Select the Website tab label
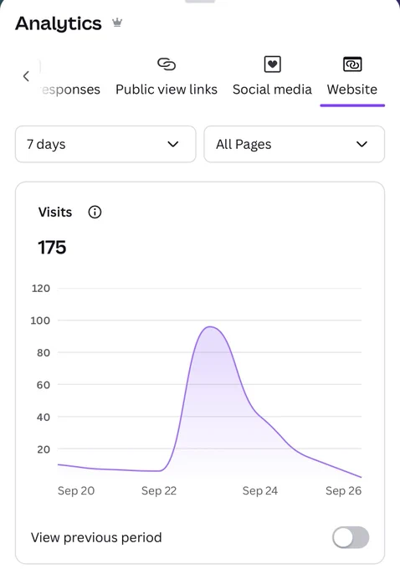 [x=352, y=90]
